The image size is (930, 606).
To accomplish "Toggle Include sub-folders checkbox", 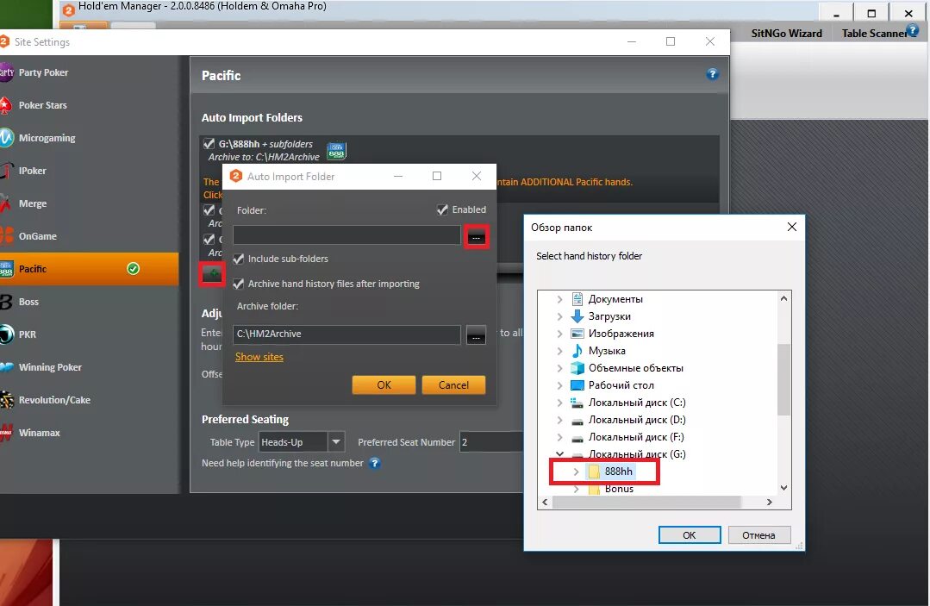I will (239, 259).
